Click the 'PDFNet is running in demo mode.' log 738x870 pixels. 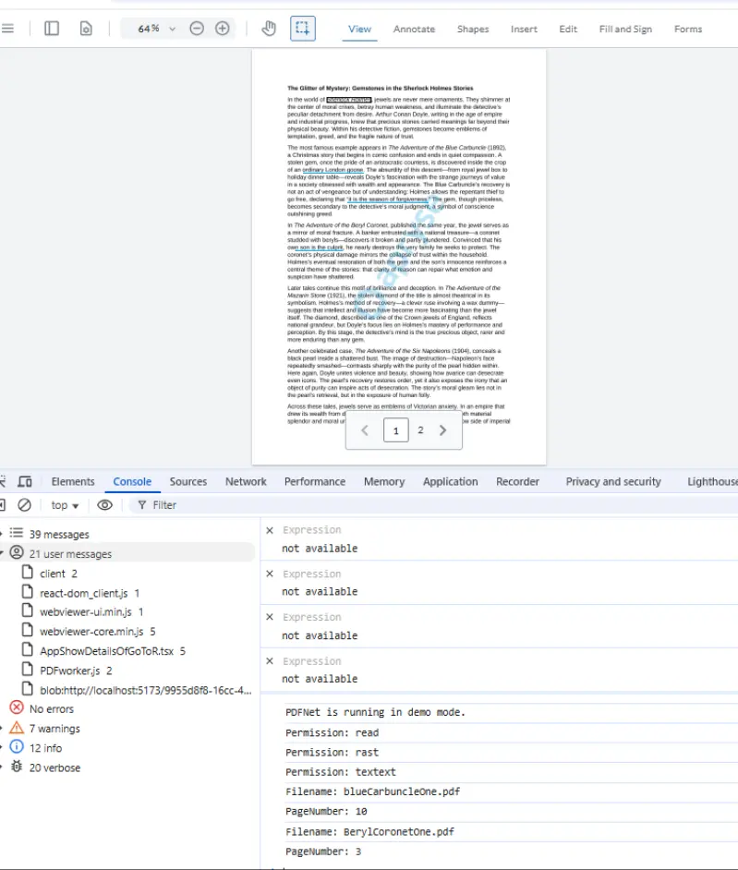click(x=375, y=712)
